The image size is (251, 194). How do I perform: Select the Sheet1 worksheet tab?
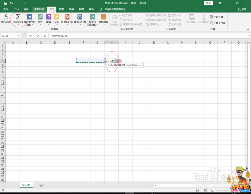pyautogui.click(x=26, y=185)
